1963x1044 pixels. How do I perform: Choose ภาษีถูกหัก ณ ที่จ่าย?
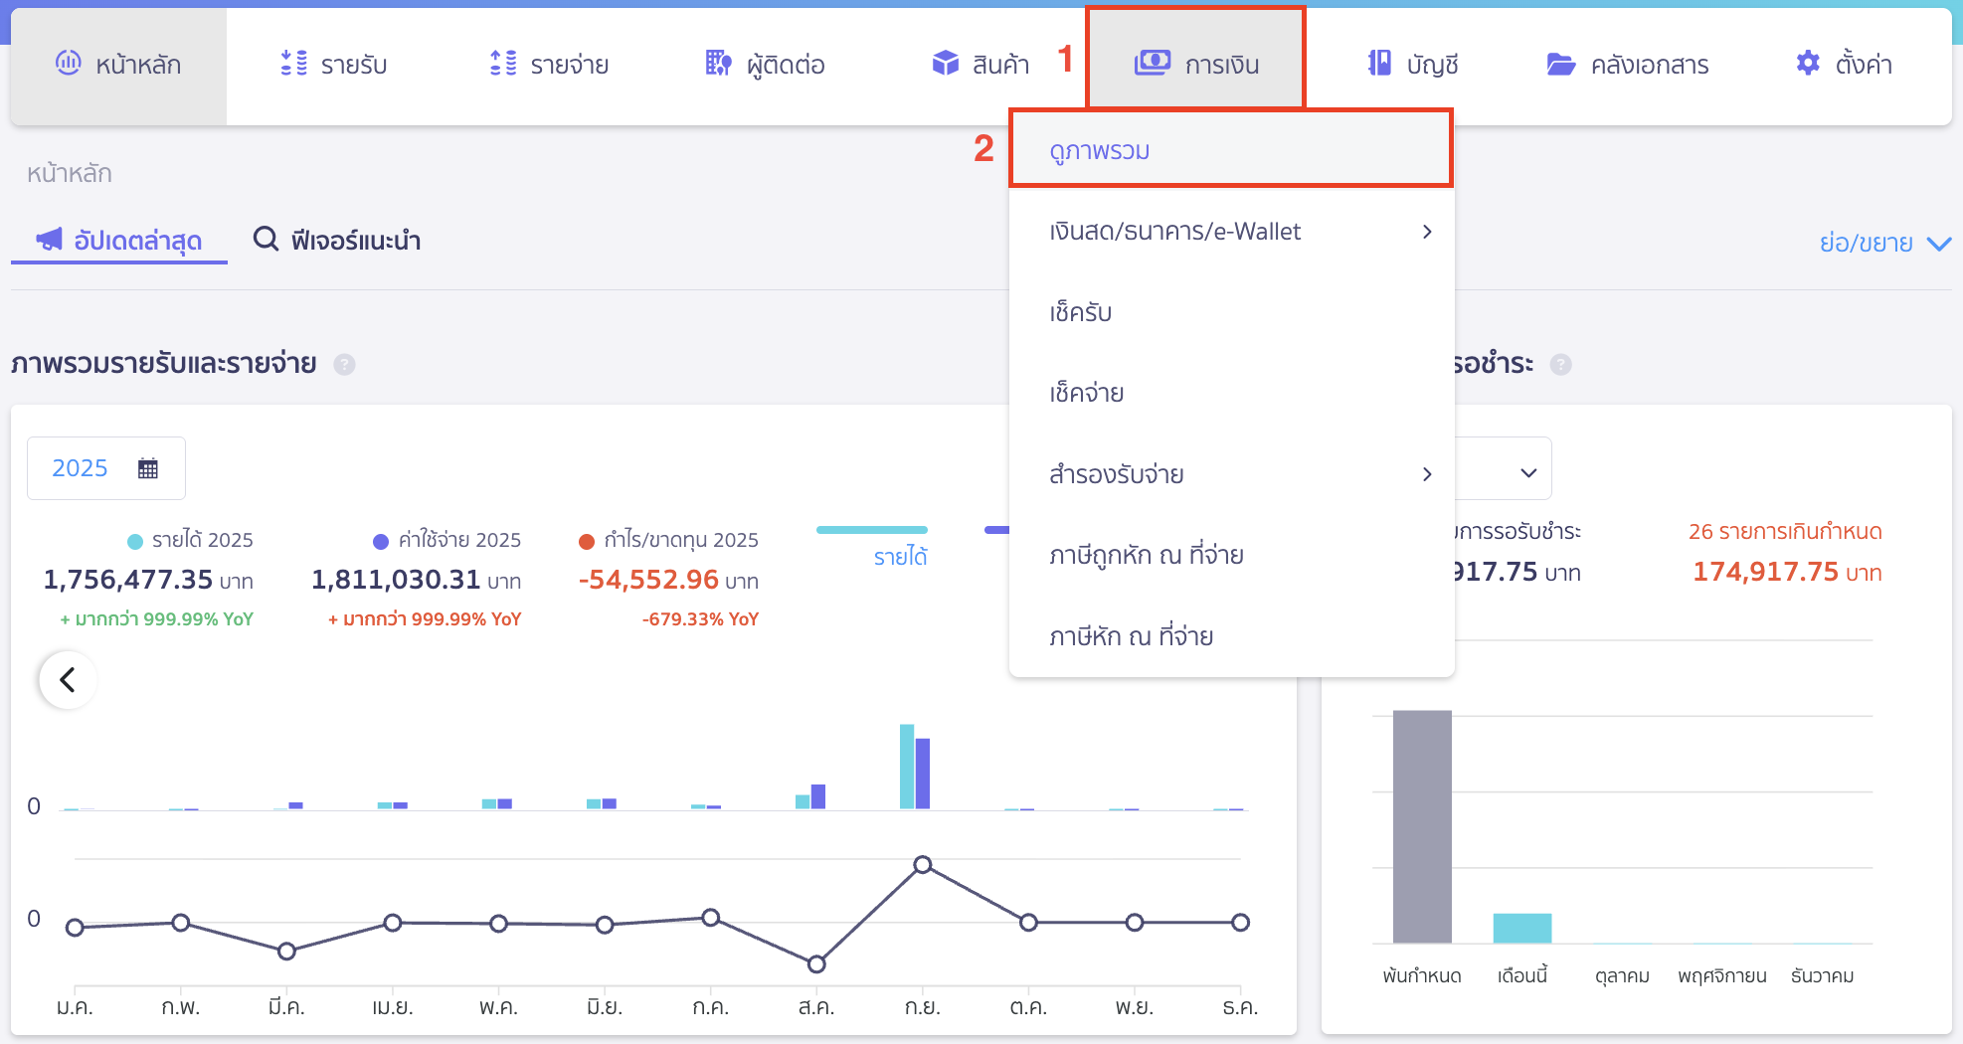pos(1231,555)
